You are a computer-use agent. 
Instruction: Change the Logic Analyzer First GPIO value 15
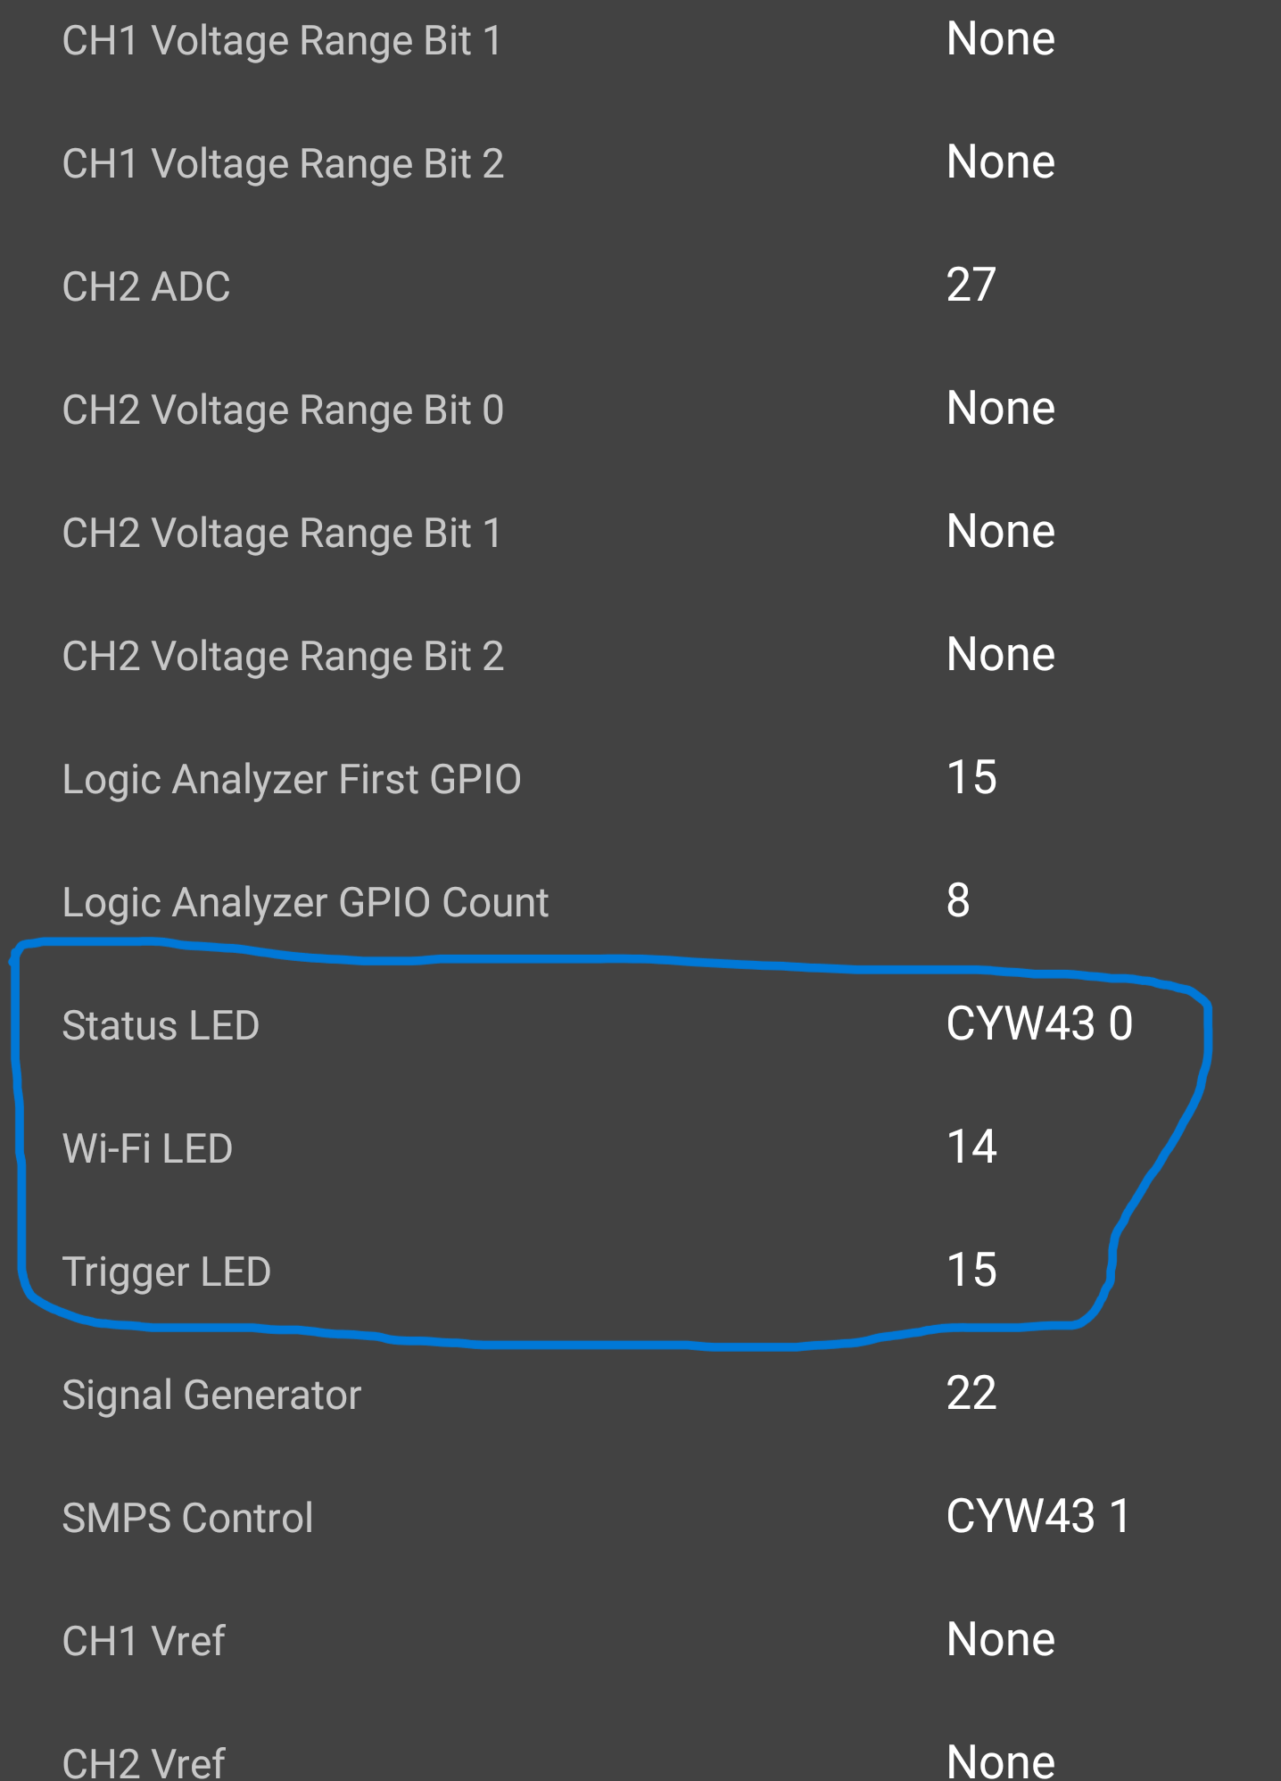[x=971, y=778]
